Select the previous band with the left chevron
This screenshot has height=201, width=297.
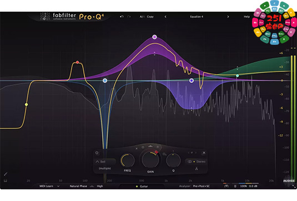(x=188, y=153)
